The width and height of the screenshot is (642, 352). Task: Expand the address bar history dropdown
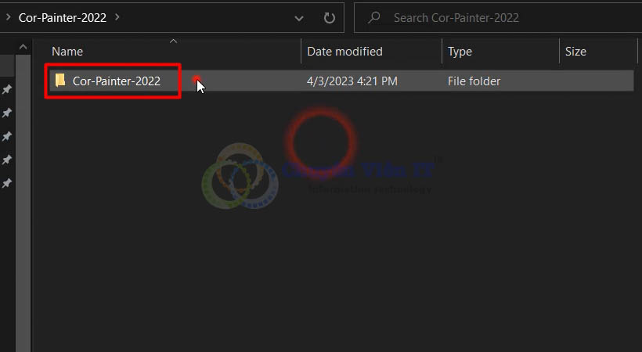[x=299, y=18]
